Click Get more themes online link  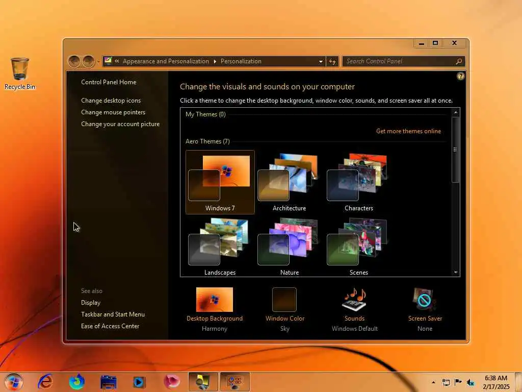(x=408, y=131)
